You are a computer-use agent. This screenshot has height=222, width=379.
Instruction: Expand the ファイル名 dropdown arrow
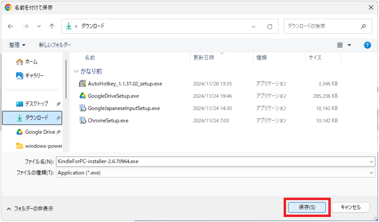pyautogui.click(x=372, y=162)
